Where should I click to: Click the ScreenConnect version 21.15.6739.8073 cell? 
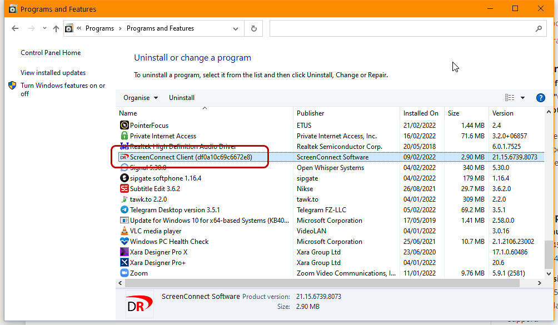coord(515,157)
